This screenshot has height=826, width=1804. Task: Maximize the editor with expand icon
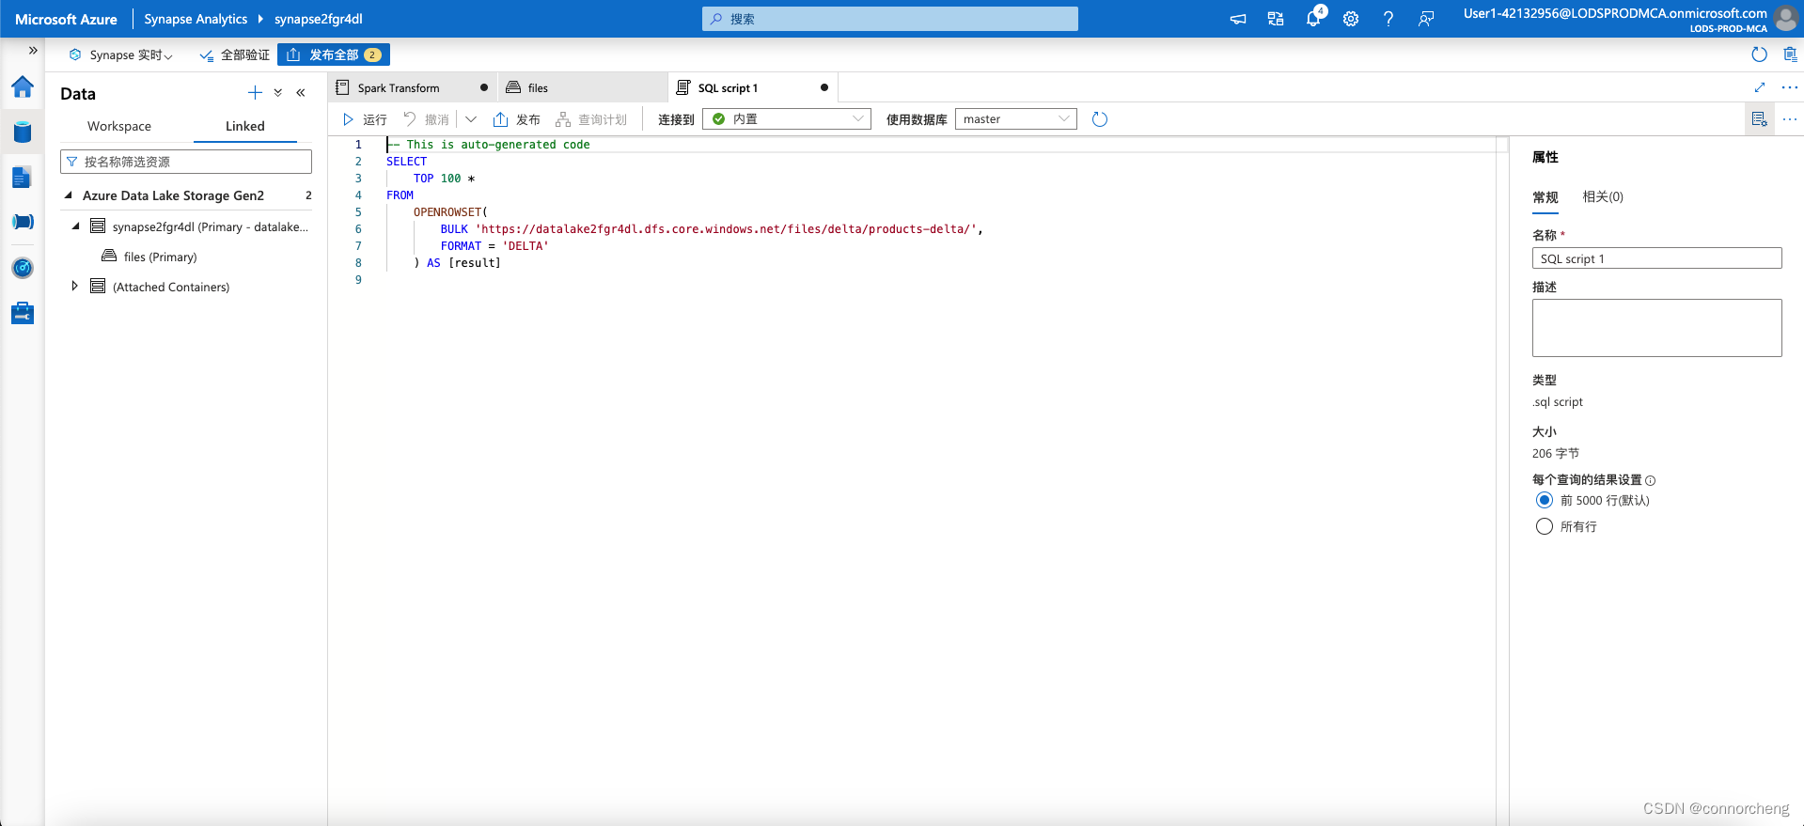coord(1760,87)
